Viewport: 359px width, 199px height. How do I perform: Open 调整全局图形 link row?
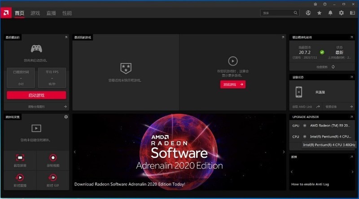pos(36,107)
